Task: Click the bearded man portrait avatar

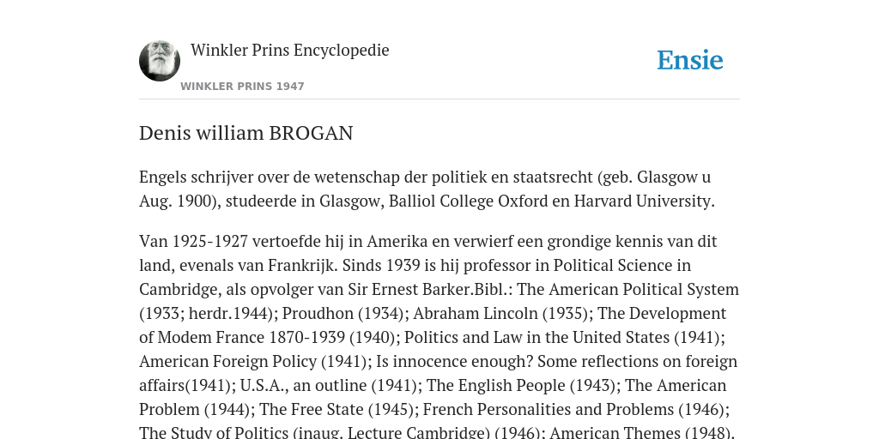Action: coord(160,61)
